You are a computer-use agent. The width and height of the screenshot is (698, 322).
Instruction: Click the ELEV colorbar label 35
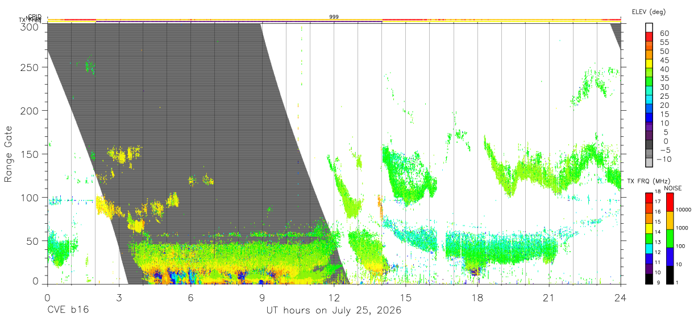(x=664, y=78)
